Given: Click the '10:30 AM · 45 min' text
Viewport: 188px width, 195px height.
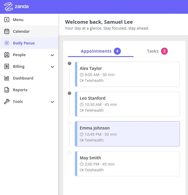Looking at the screenshot, I should point(101,105).
